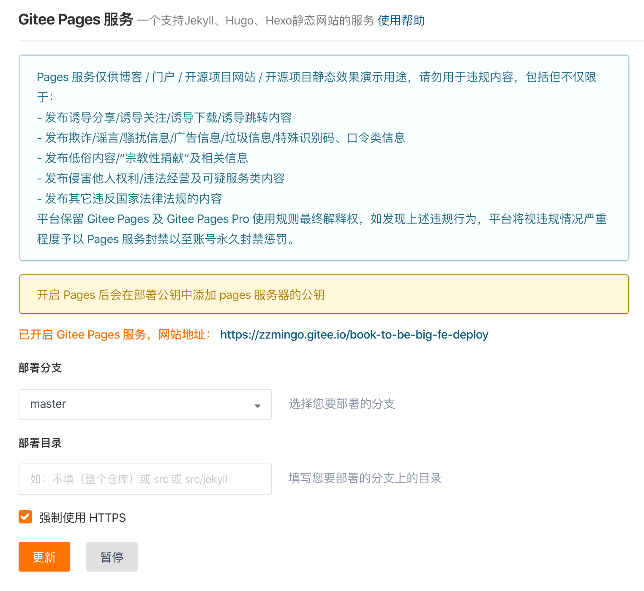The image size is (644, 591).
Task: Click the 发布其它违反国家法律法规的内容 line
Action: point(130,199)
